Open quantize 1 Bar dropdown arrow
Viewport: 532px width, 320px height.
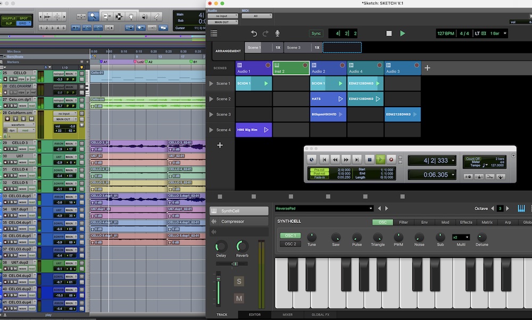click(x=505, y=33)
